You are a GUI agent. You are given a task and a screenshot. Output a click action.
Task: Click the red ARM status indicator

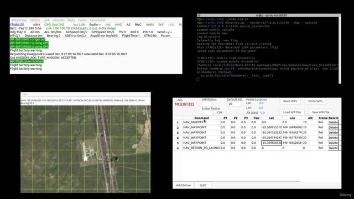tap(37, 24)
